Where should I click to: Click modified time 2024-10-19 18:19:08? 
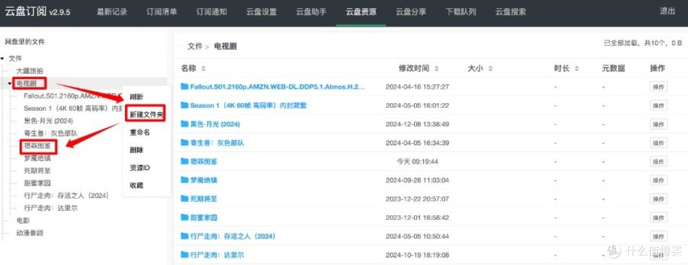[417, 255]
